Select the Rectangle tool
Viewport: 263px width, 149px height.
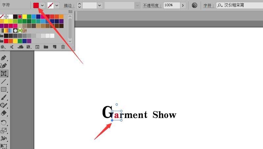coord(4,89)
